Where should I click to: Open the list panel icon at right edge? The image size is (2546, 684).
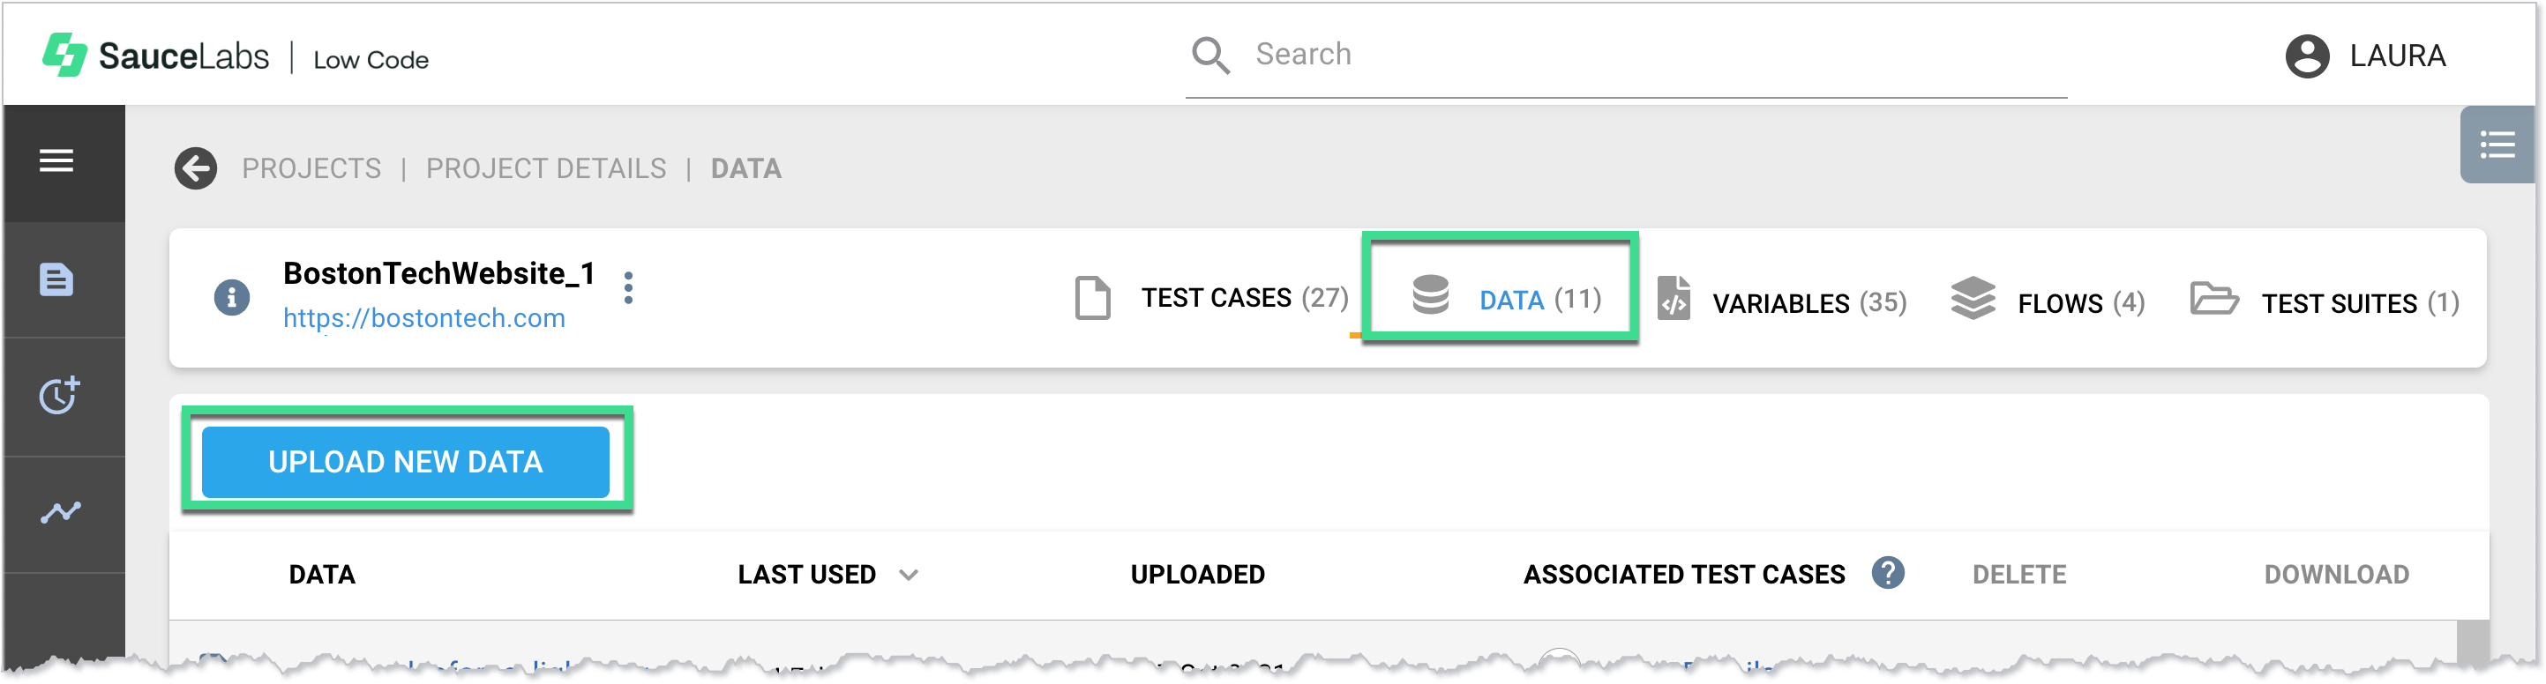(2497, 145)
